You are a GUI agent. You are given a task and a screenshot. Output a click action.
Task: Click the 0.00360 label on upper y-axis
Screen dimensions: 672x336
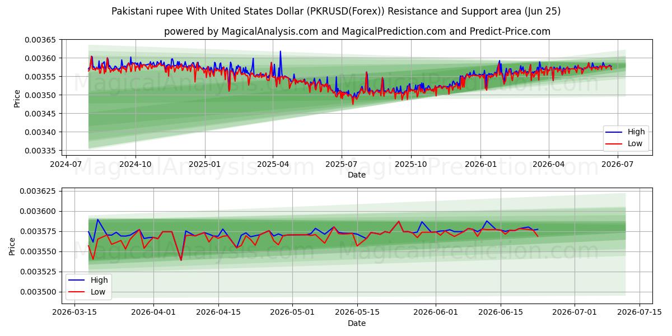pos(40,58)
